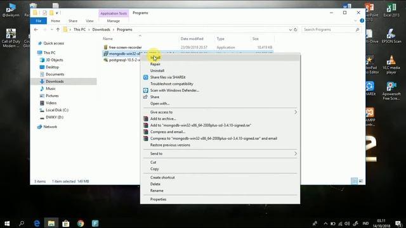Screen dimensions: 406x228
Task: Expand the address bar history dropdown
Action: coord(291,30)
